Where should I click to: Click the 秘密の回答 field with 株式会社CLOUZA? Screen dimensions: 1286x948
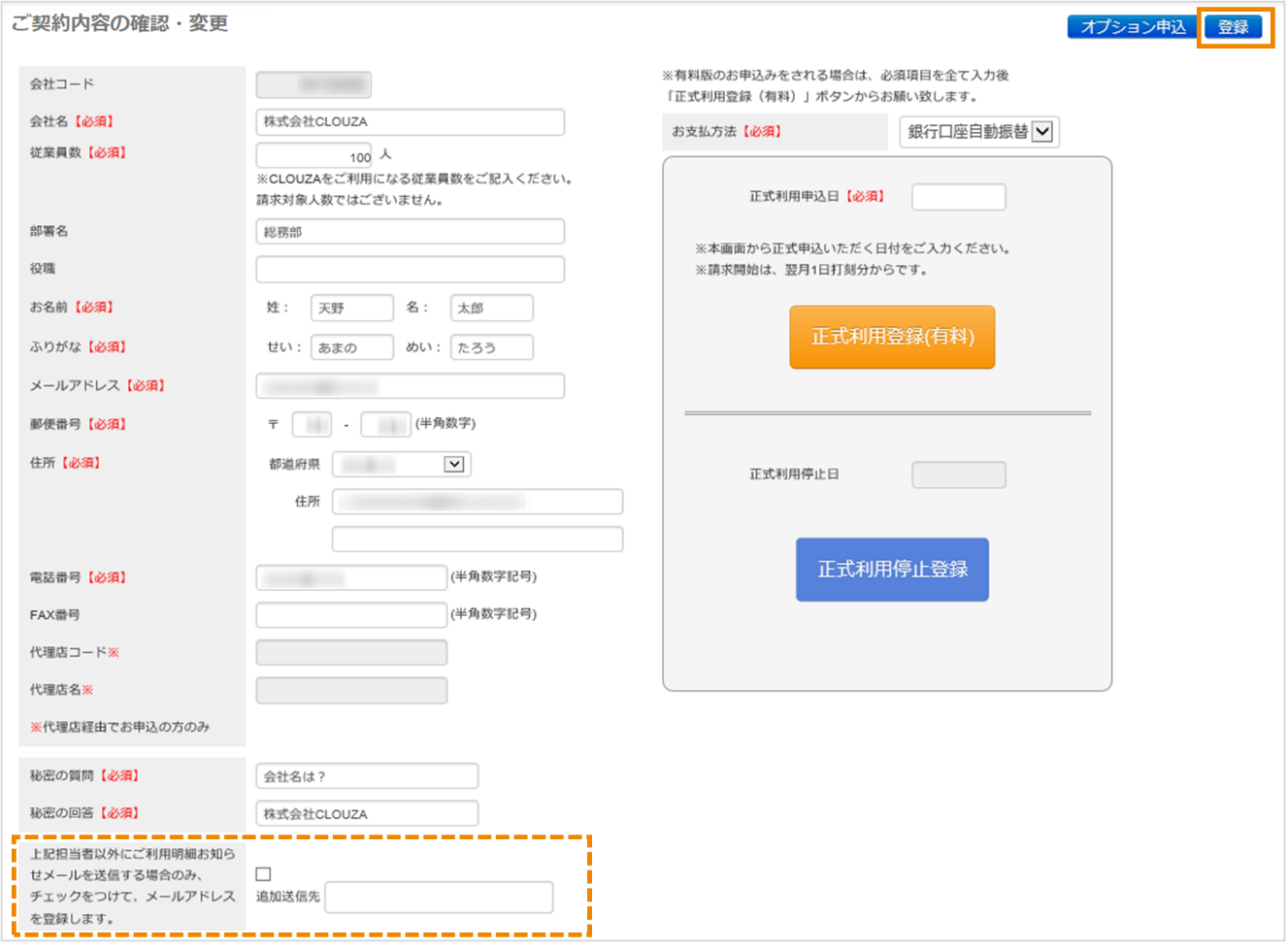click(x=366, y=813)
